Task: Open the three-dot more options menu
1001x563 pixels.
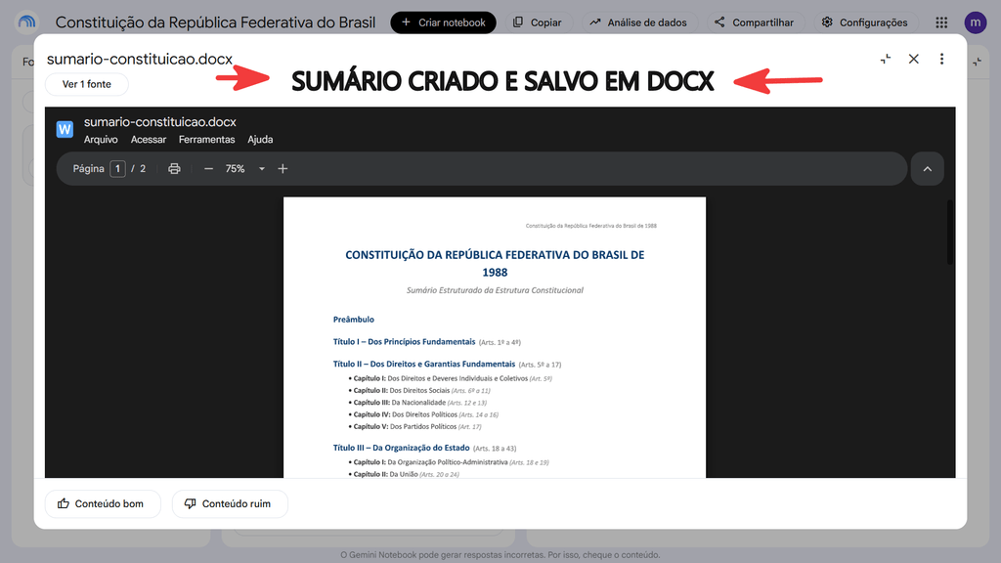Action: (941, 59)
